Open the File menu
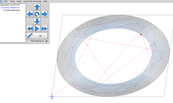Image resolution: width=173 pixels, height=103 pixels. coord(1,1)
